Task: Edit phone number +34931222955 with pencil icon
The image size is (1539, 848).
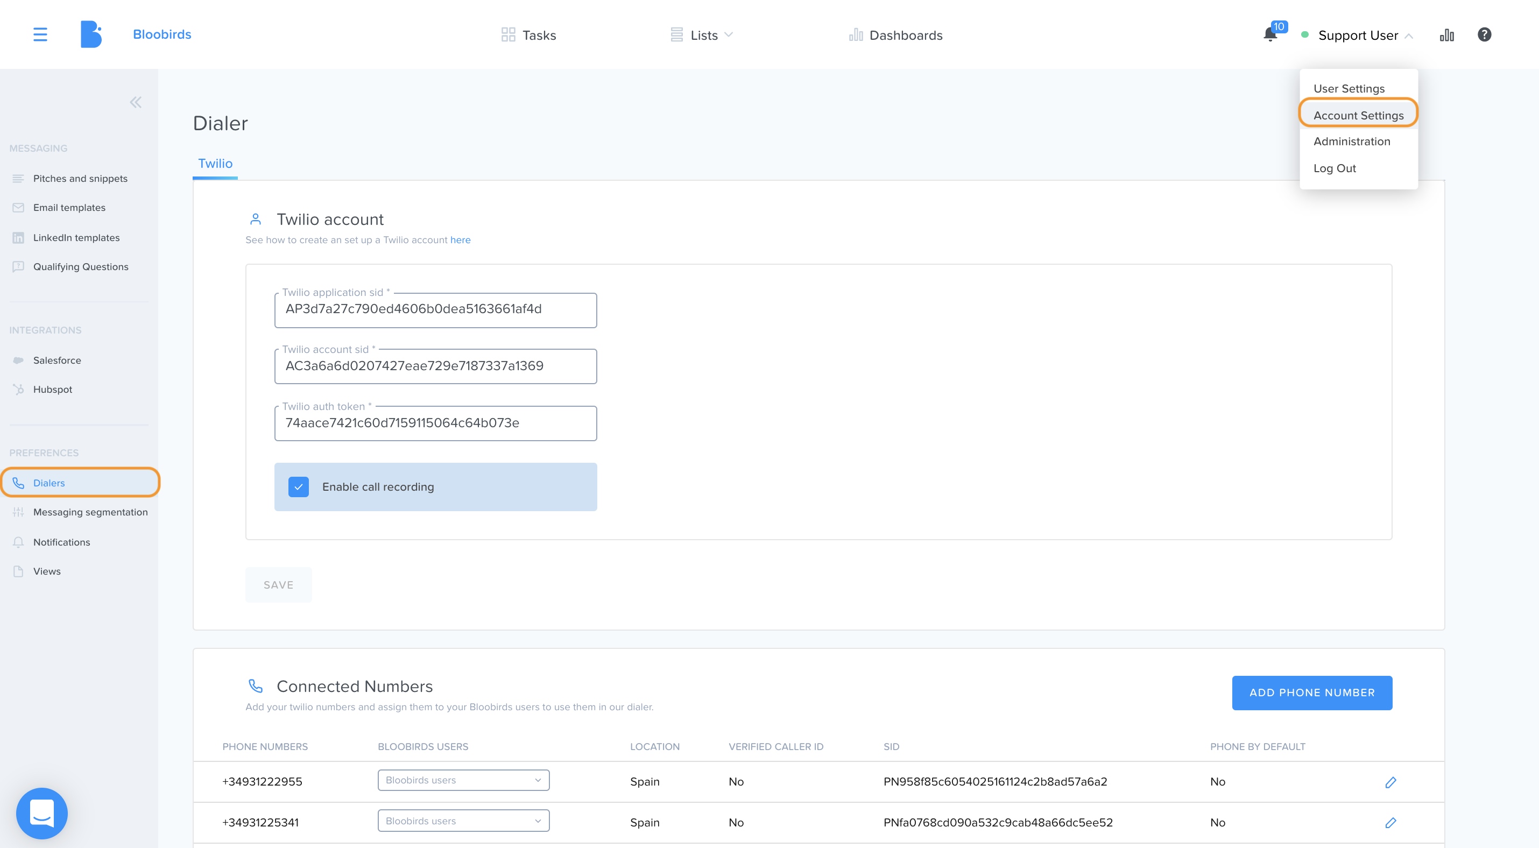Action: coord(1390,782)
